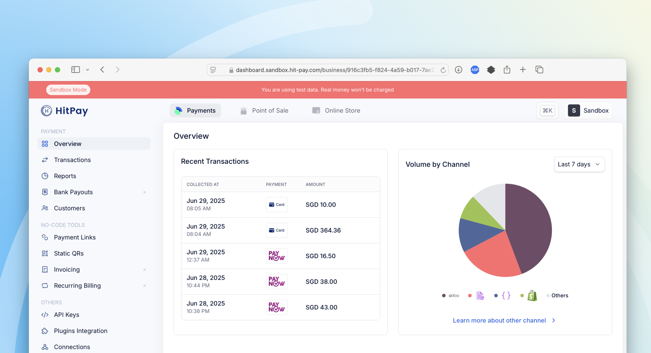Open a new tab with plus icon
651x353 pixels.
coord(523,70)
